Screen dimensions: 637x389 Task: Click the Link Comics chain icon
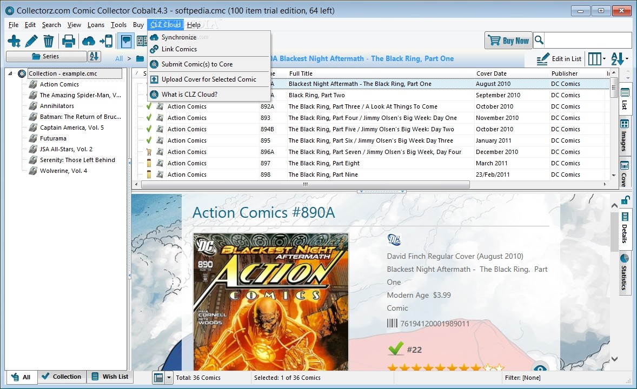point(154,49)
